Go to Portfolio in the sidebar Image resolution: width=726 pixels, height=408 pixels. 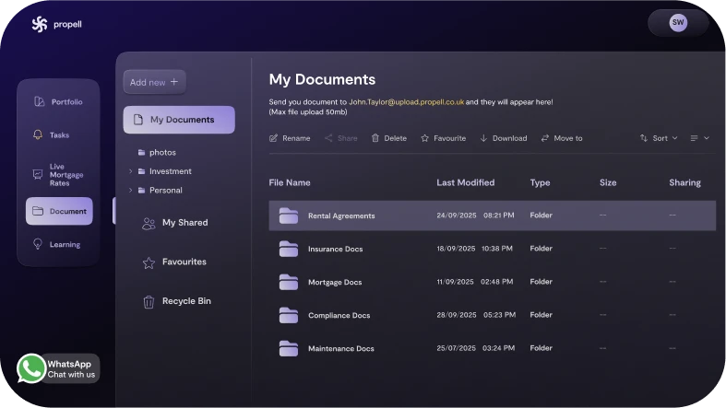click(59, 101)
